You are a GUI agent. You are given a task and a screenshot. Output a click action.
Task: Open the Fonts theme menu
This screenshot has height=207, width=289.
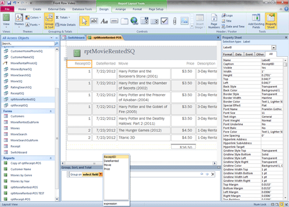click(x=33, y=24)
